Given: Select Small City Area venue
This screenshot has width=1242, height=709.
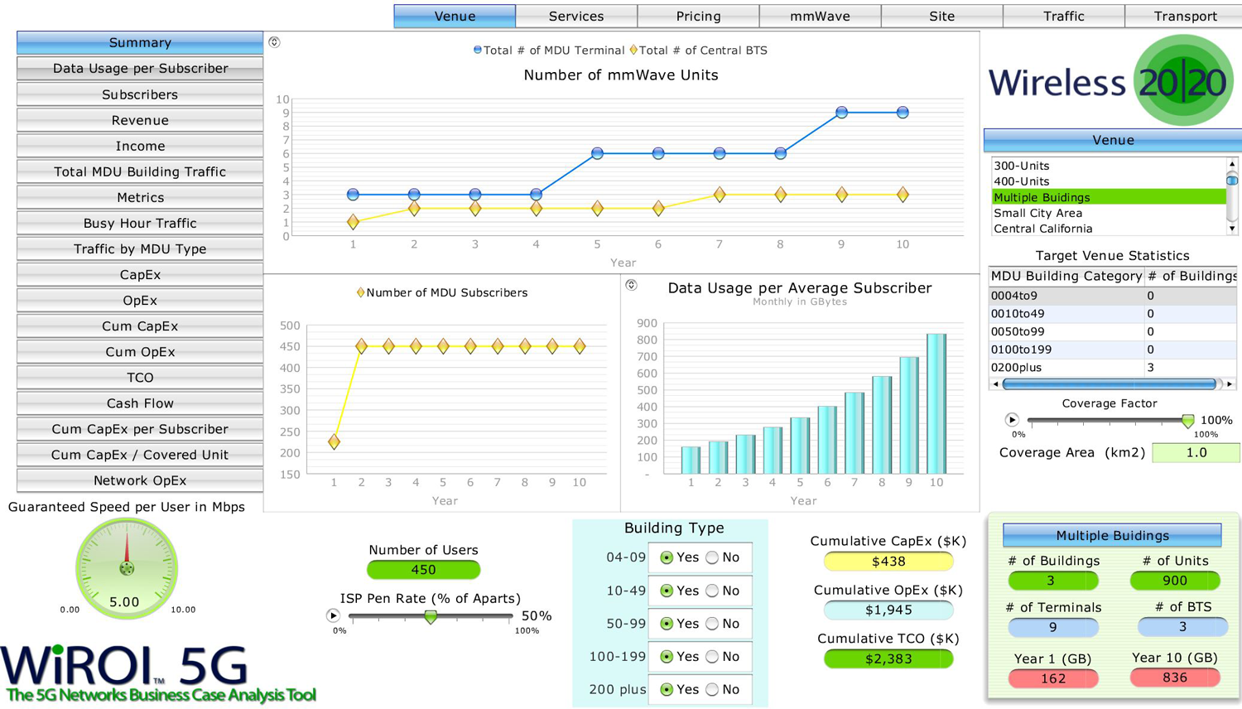Looking at the screenshot, I should 1108,213.
